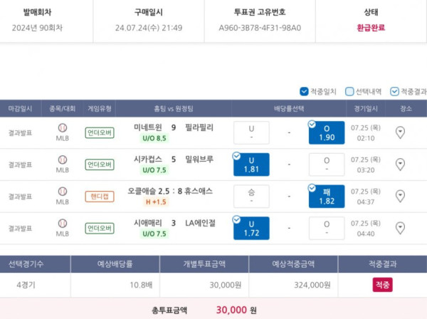Toggle the 적중결과 checkbox

click(395, 91)
